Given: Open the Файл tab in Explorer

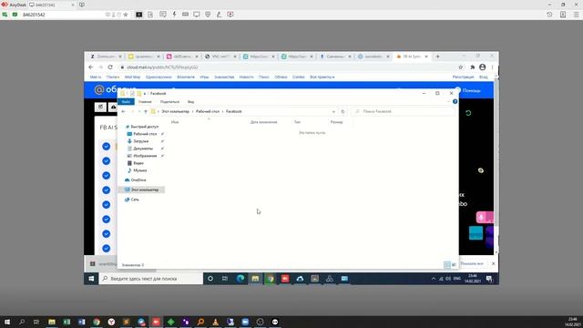Looking at the screenshot, I should 126,101.
